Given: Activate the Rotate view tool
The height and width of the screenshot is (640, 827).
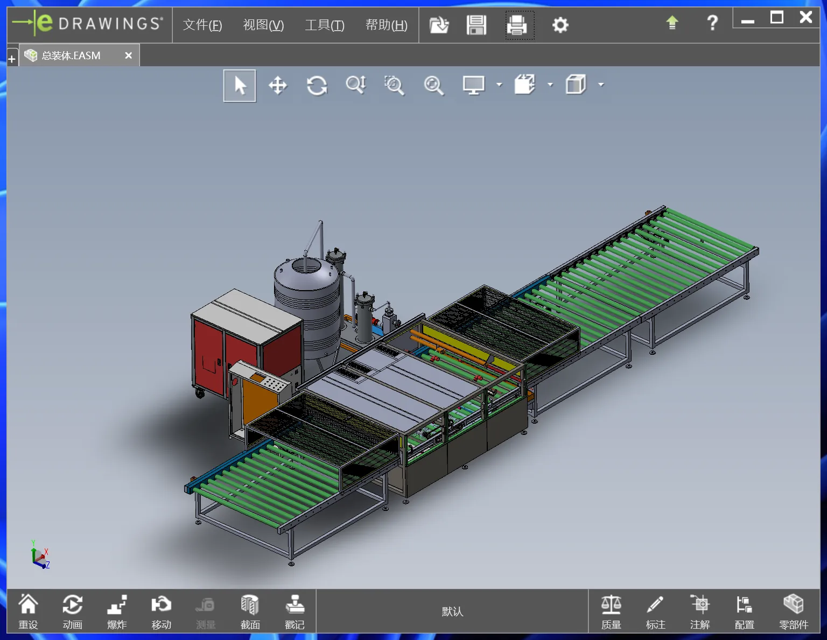Looking at the screenshot, I should 317,86.
